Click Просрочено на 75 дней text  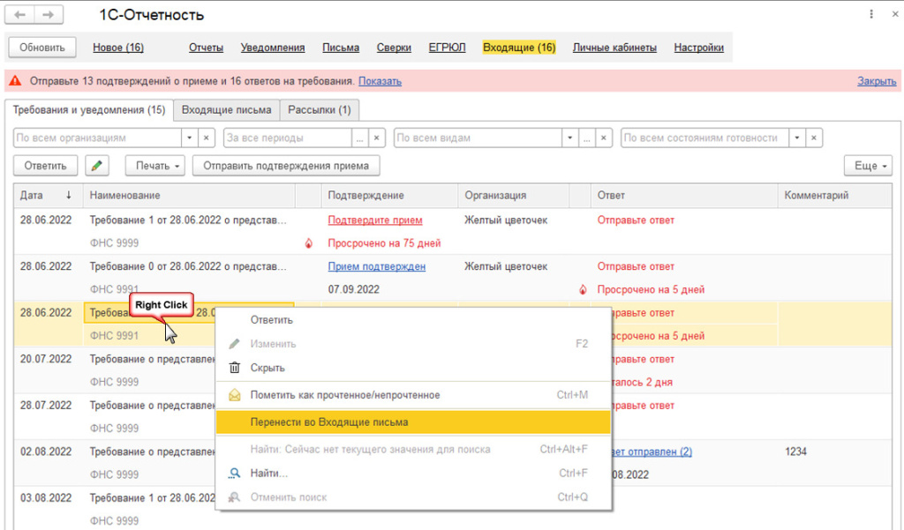385,243
